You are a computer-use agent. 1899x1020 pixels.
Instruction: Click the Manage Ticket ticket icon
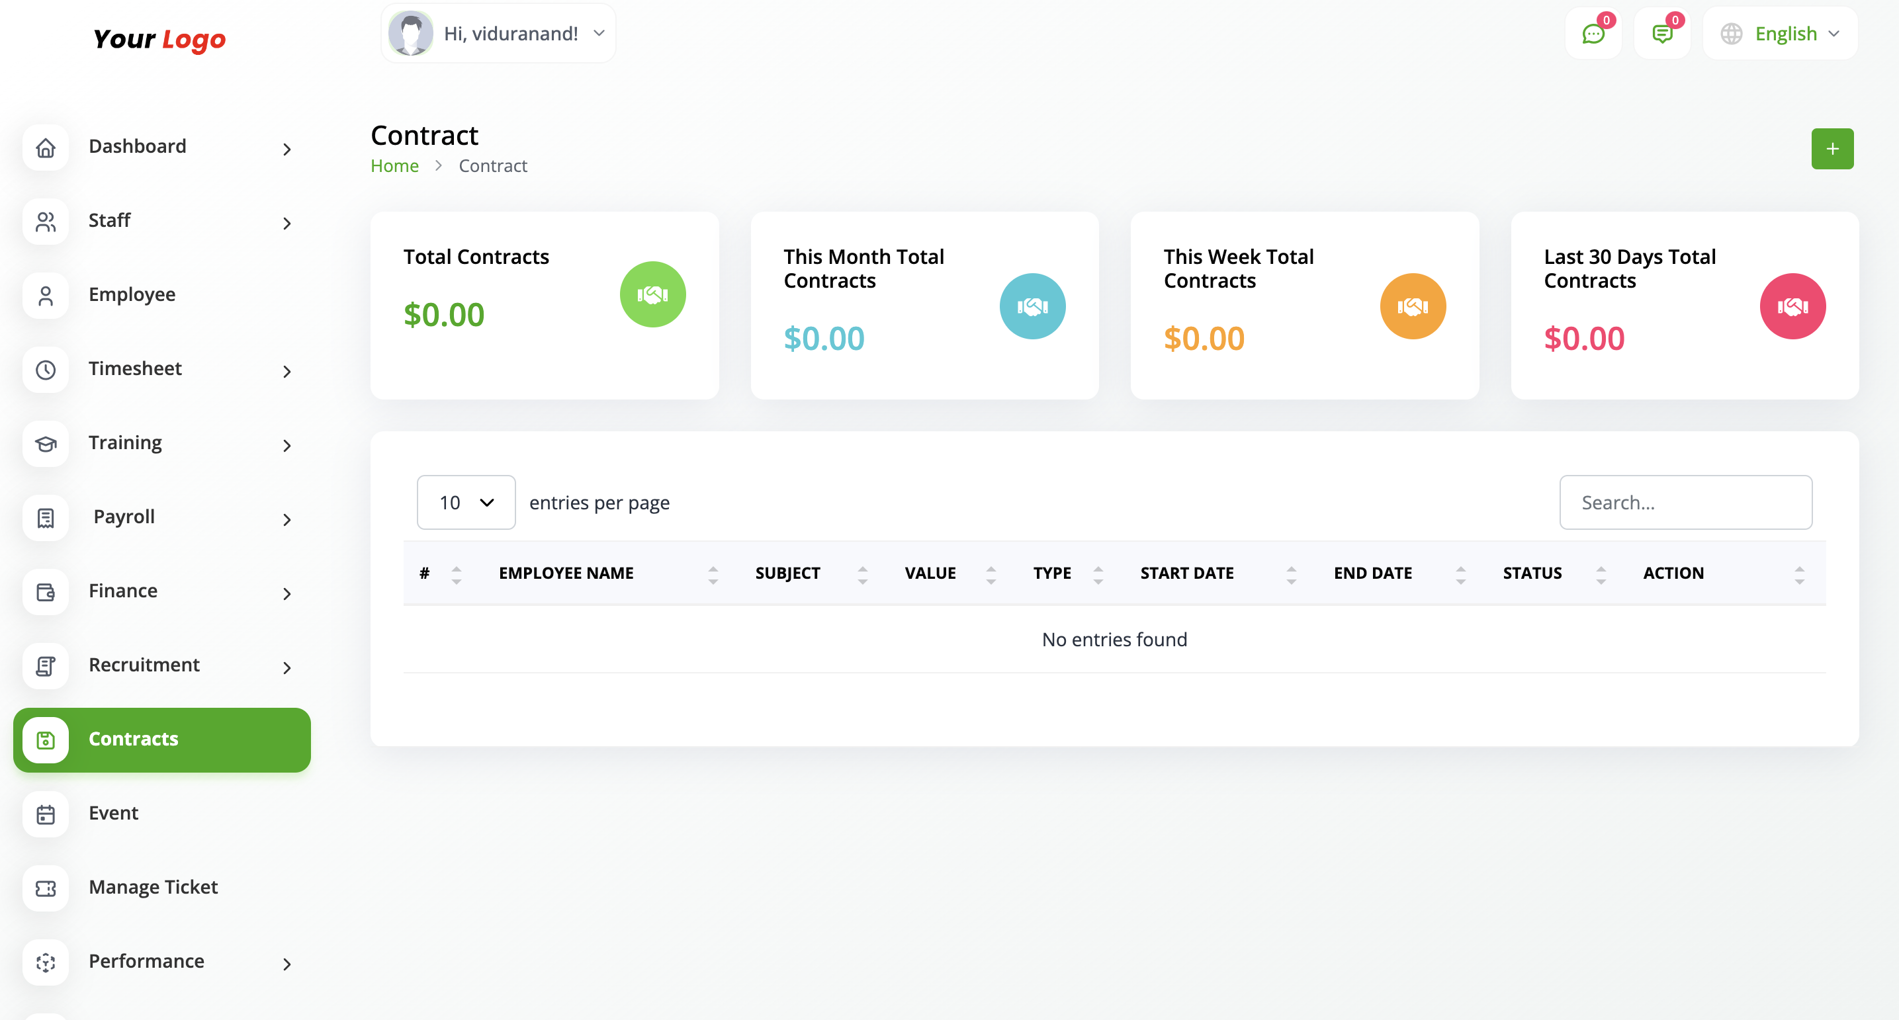click(x=46, y=889)
